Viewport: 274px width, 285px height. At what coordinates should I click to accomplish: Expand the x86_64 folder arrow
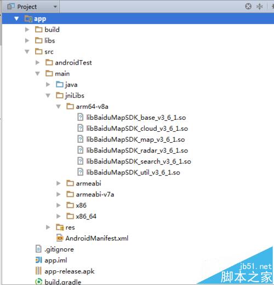coord(59,216)
